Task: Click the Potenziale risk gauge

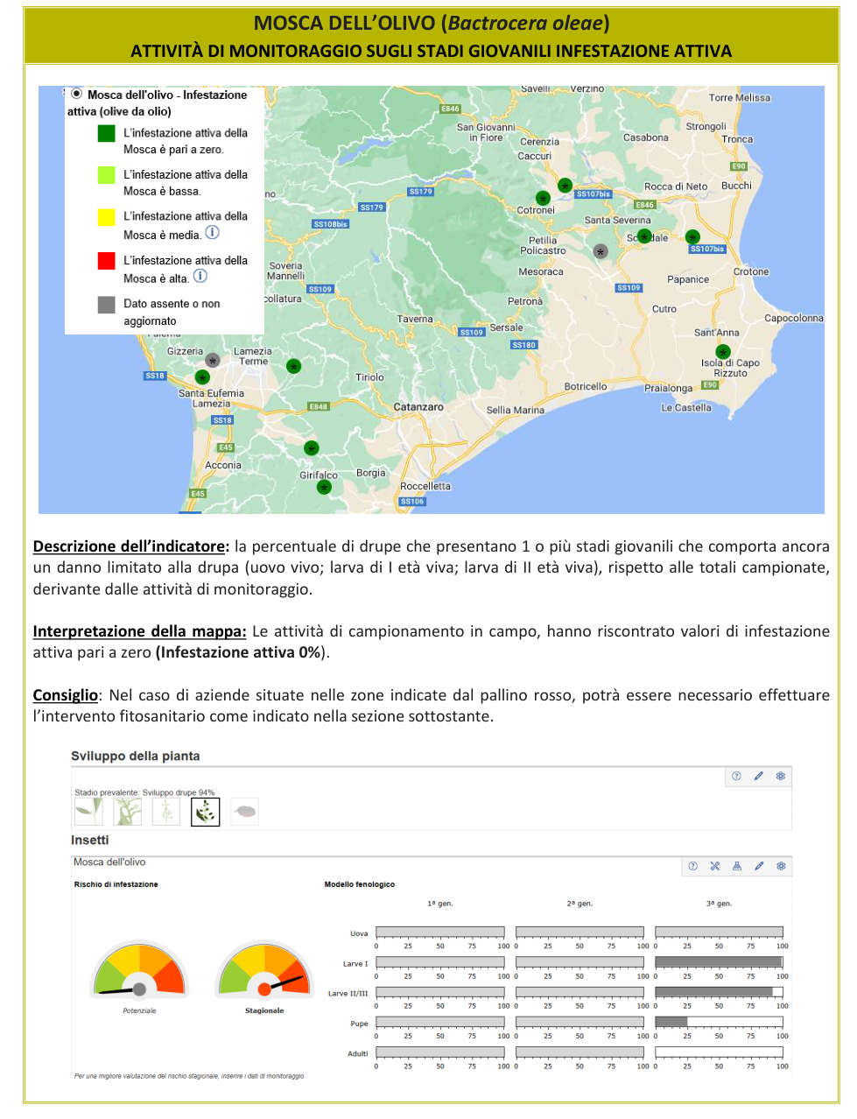Action: pyautogui.click(x=139, y=970)
